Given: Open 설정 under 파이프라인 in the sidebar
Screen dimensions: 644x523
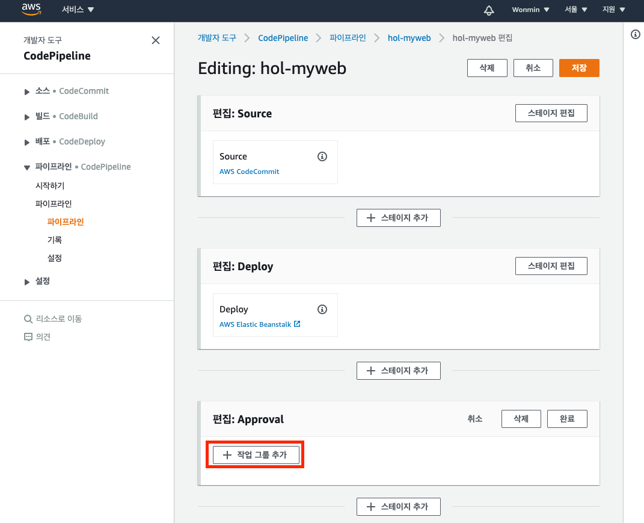Looking at the screenshot, I should pos(55,258).
